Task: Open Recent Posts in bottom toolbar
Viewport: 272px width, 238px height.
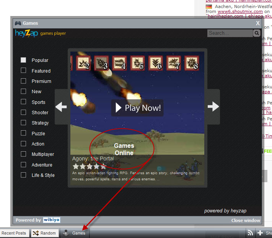Action: tap(14, 233)
